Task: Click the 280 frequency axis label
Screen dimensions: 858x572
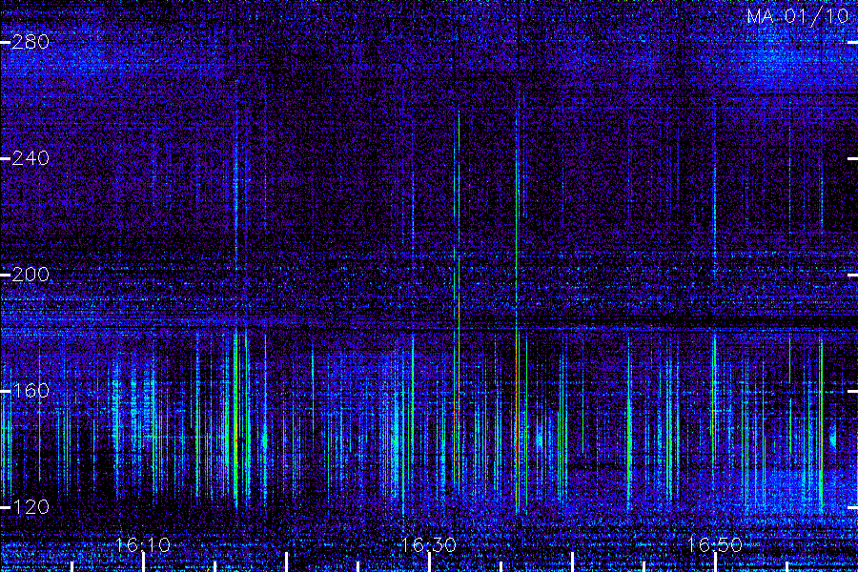Action: coord(31,42)
